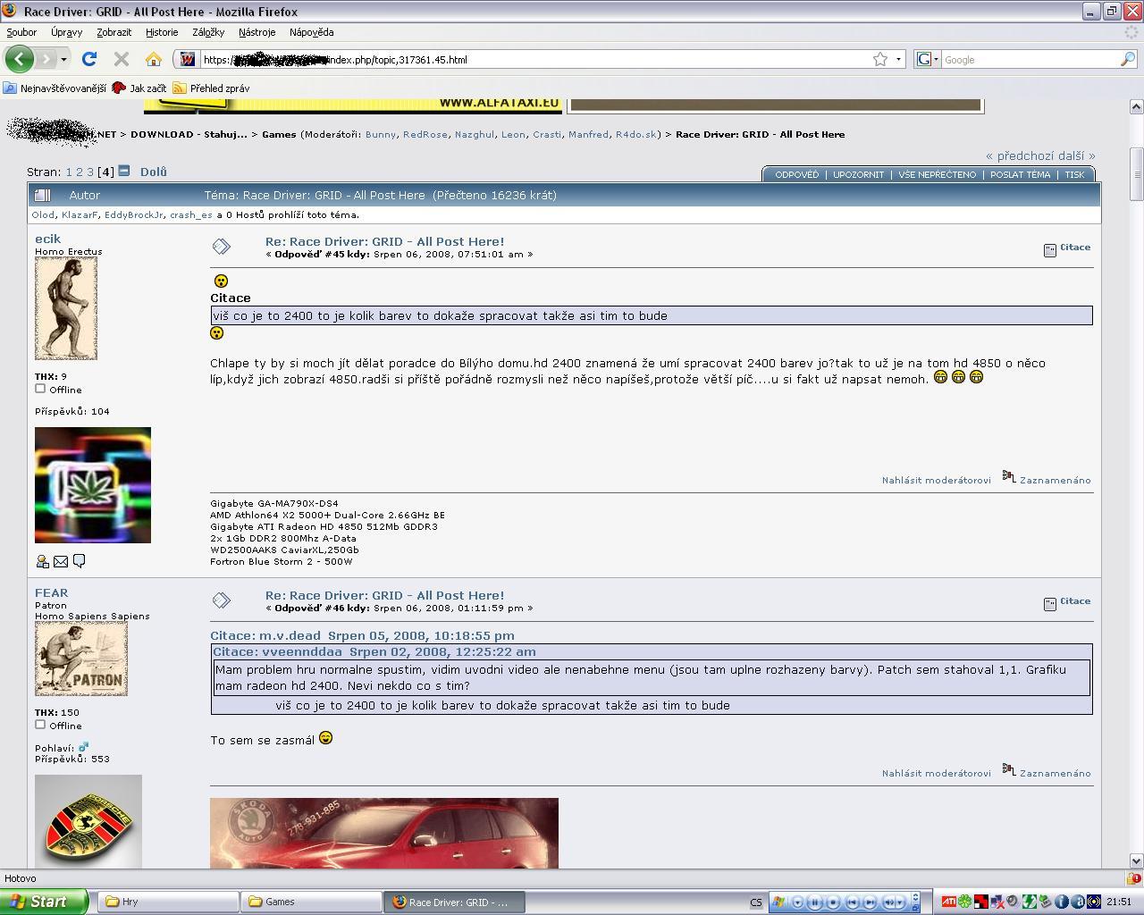Screen dimensions: 1144x915
Task: Click the Citace quote icon on reply #45
Action: [x=1050, y=249]
